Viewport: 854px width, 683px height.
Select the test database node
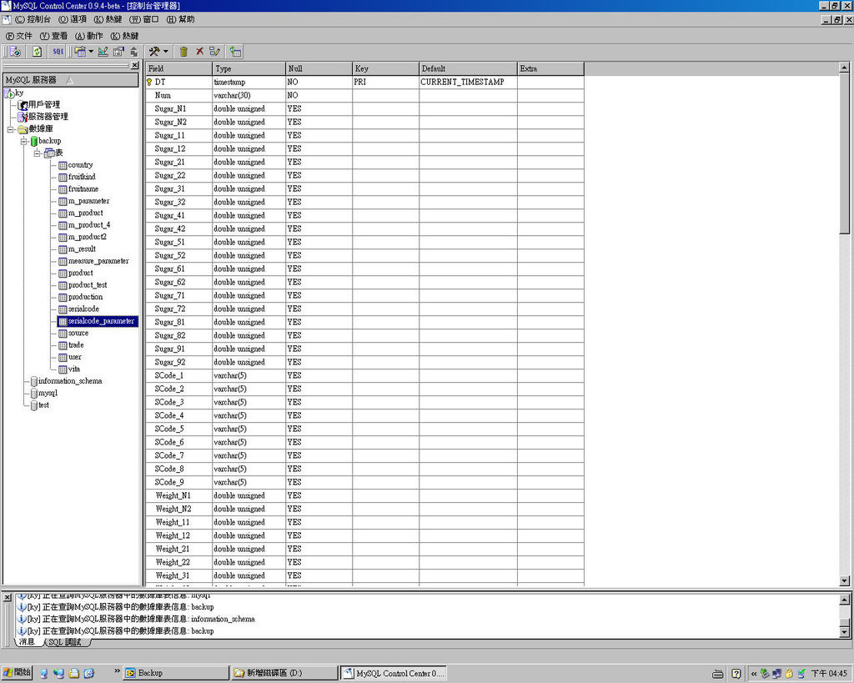click(43, 405)
